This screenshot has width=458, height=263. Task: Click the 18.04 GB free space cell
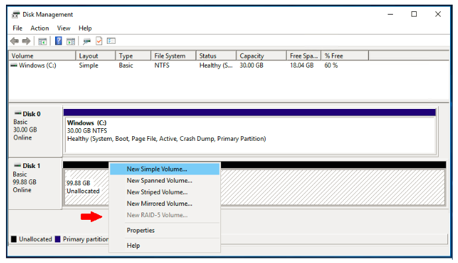302,65
